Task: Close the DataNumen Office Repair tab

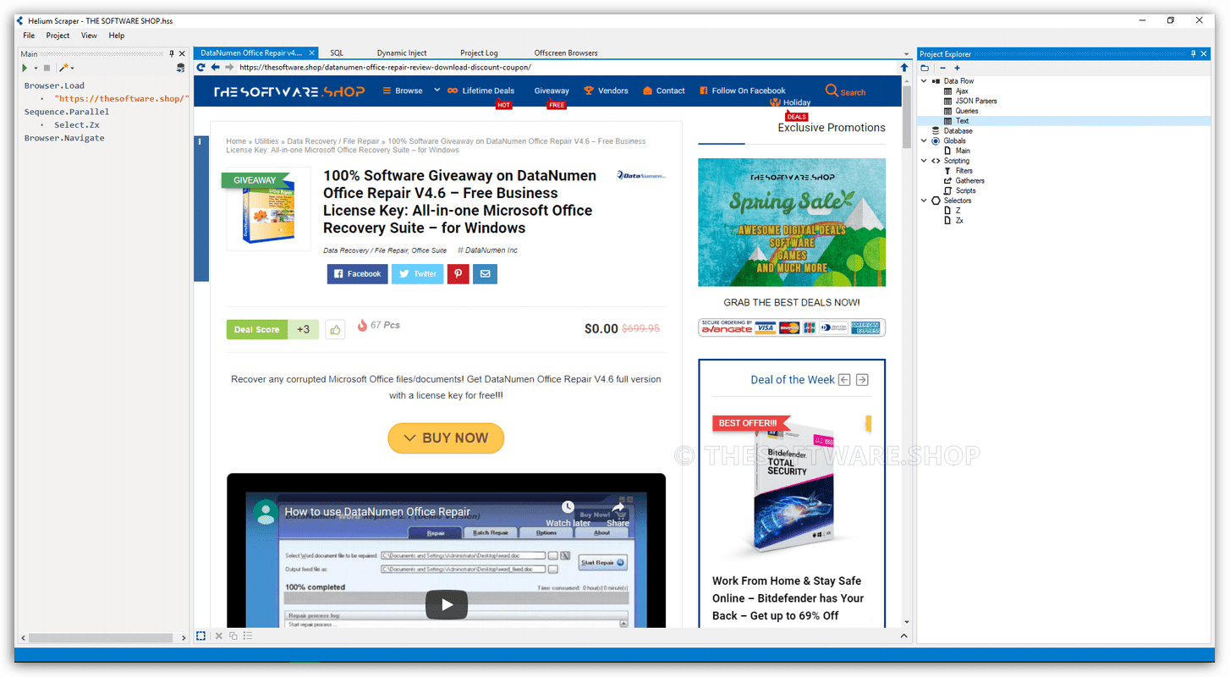Action: (x=311, y=52)
